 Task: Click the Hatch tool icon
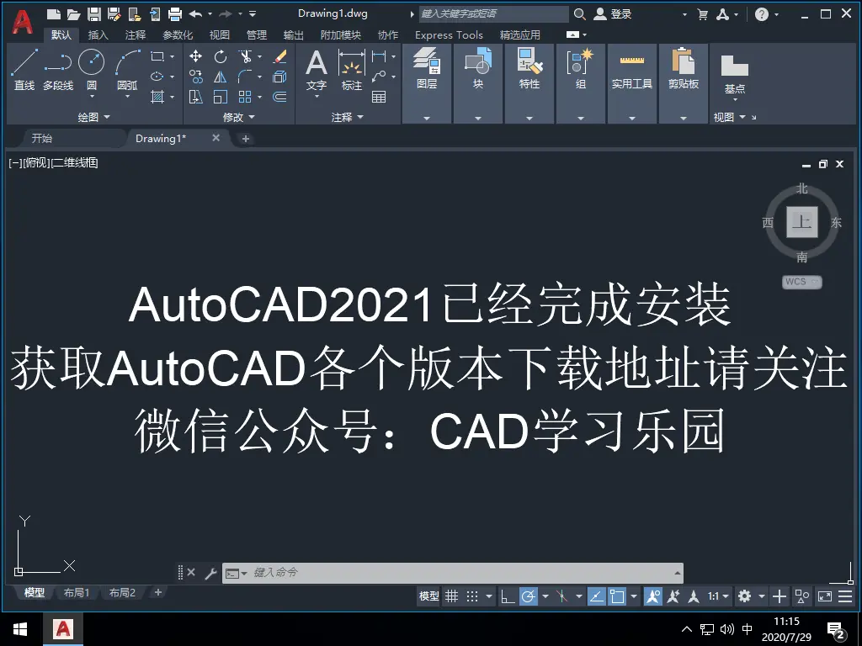[x=157, y=98]
